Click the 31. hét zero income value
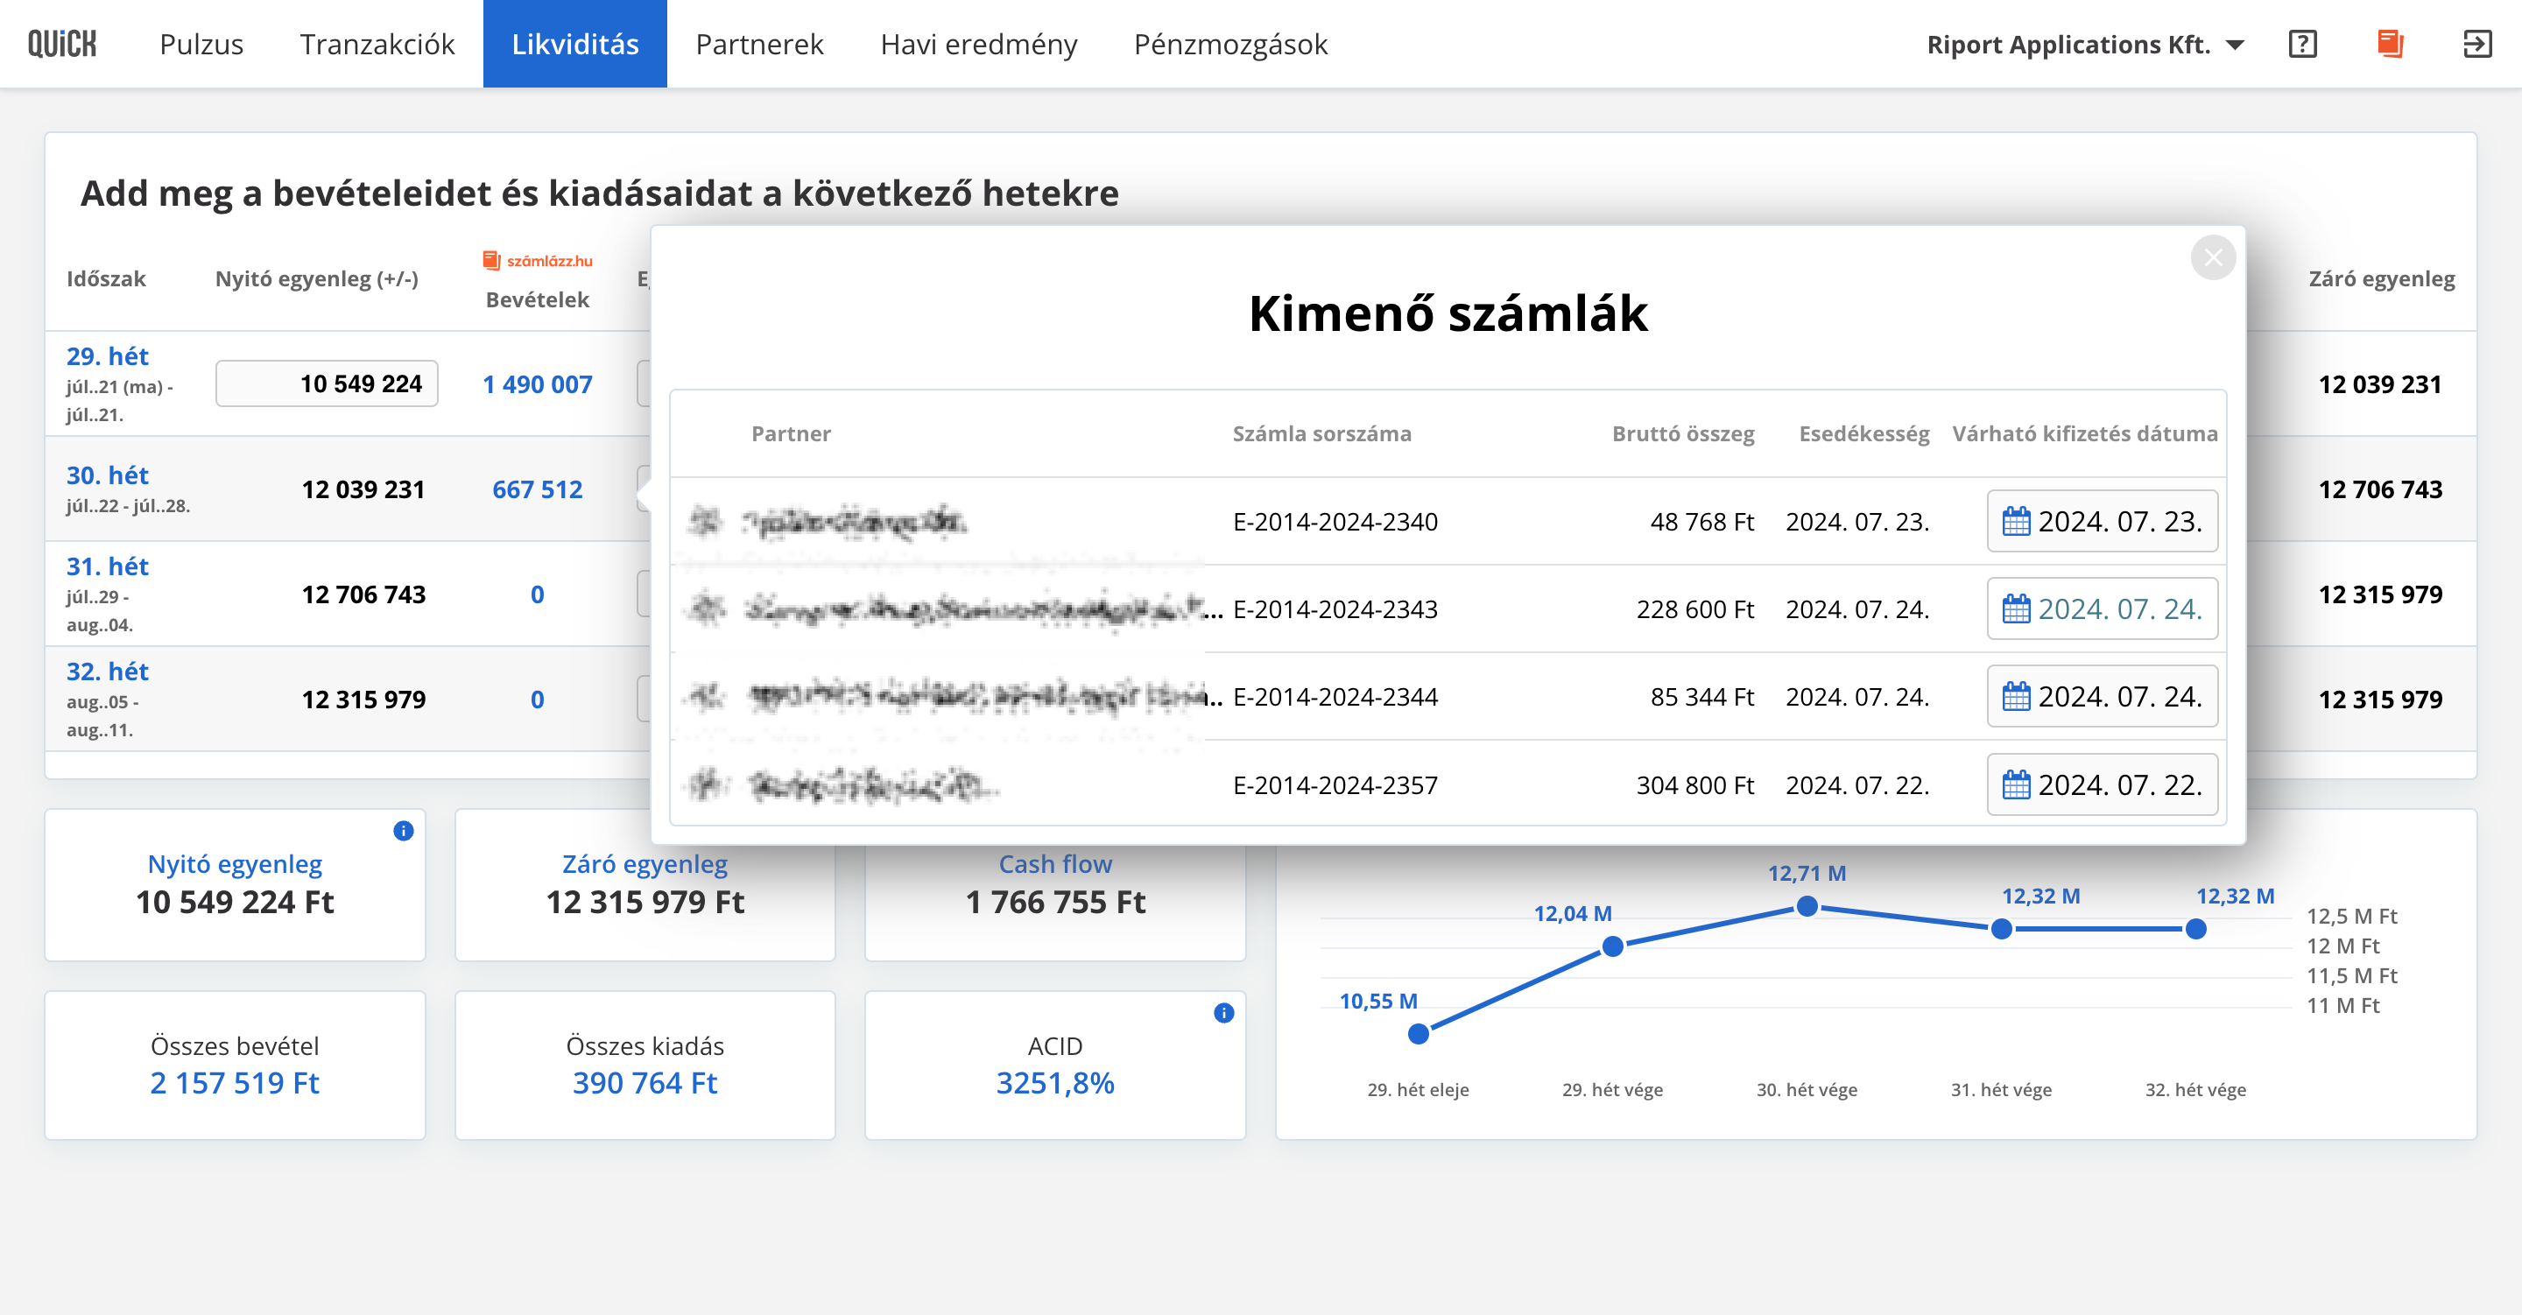2522x1315 pixels. click(x=538, y=594)
